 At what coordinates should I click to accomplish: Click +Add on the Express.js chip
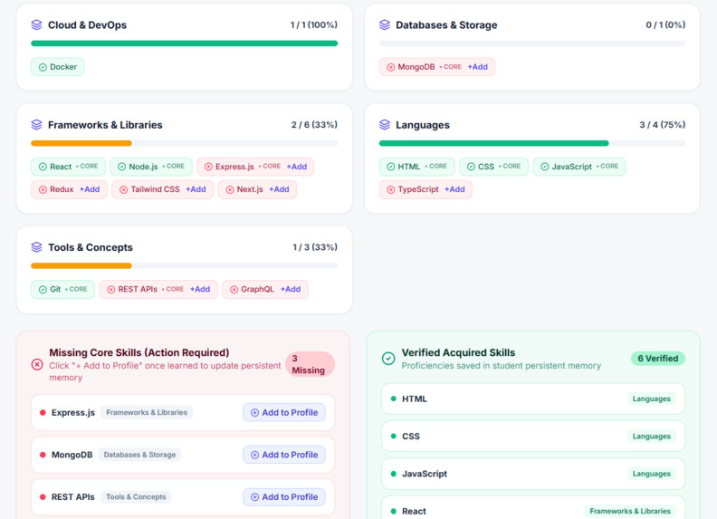click(297, 167)
